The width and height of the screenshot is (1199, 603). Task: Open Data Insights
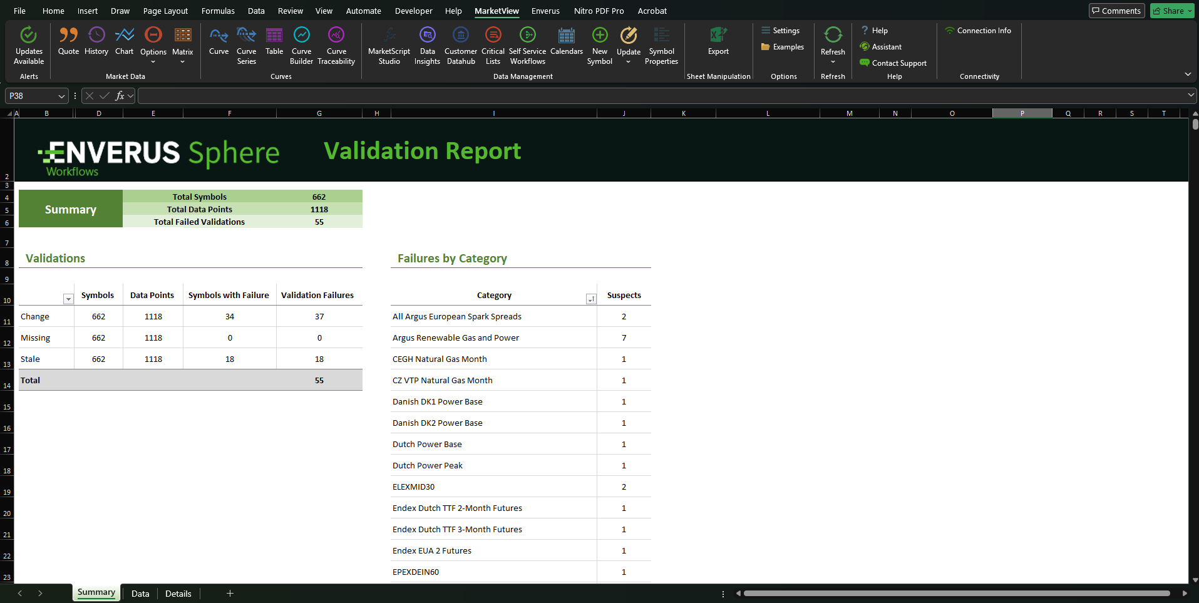(x=427, y=45)
